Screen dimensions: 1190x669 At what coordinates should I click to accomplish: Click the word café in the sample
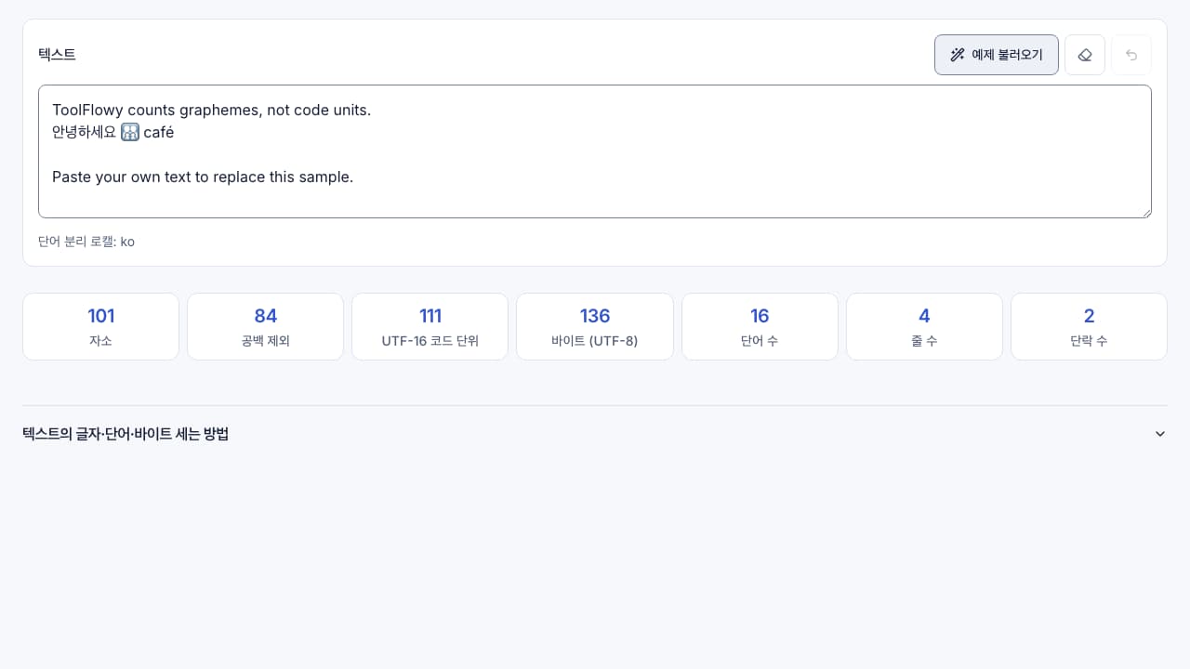click(159, 132)
